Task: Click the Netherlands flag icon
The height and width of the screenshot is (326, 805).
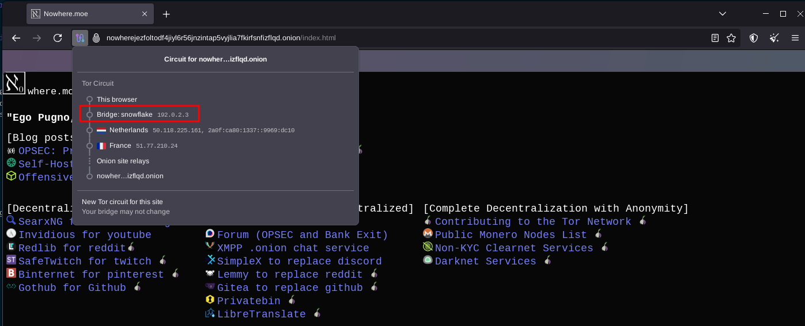Action: coord(101,130)
